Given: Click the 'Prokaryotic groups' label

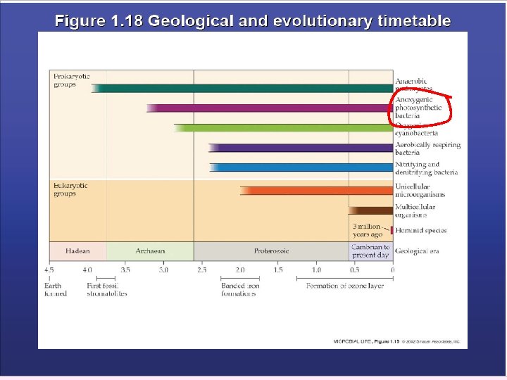Looking at the screenshot, I should point(71,80).
